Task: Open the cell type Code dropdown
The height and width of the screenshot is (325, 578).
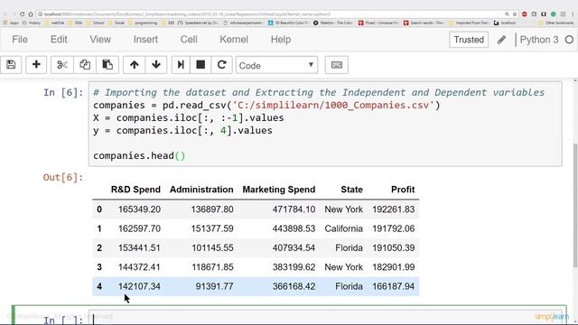Action: point(276,65)
